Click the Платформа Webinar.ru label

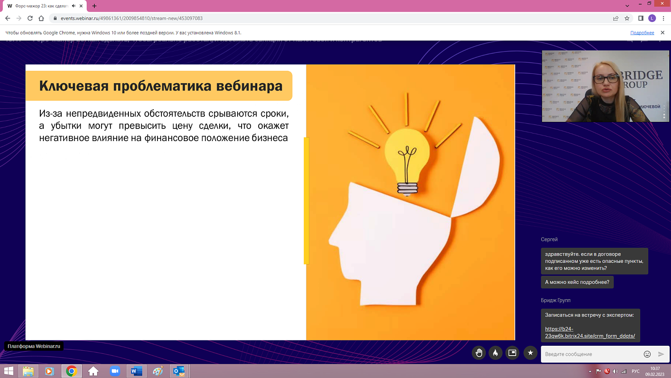coord(34,346)
